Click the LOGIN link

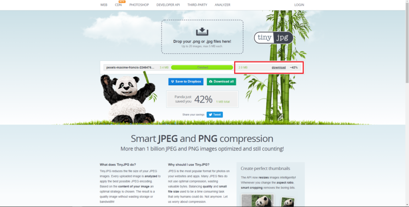click(x=299, y=5)
